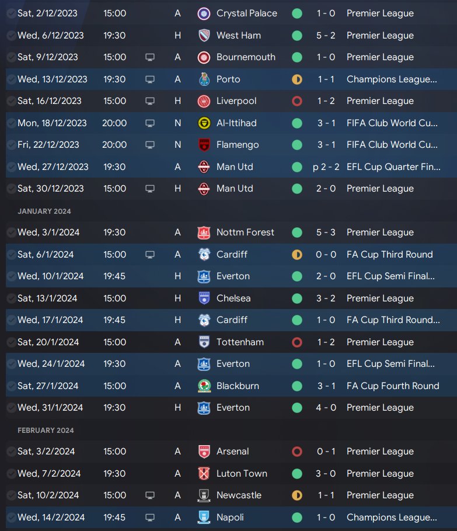Click the TV broadcast icon for Newcastle match

pyautogui.click(x=150, y=495)
